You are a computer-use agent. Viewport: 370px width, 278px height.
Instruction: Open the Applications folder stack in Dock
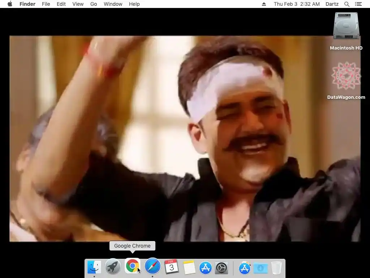click(245, 268)
